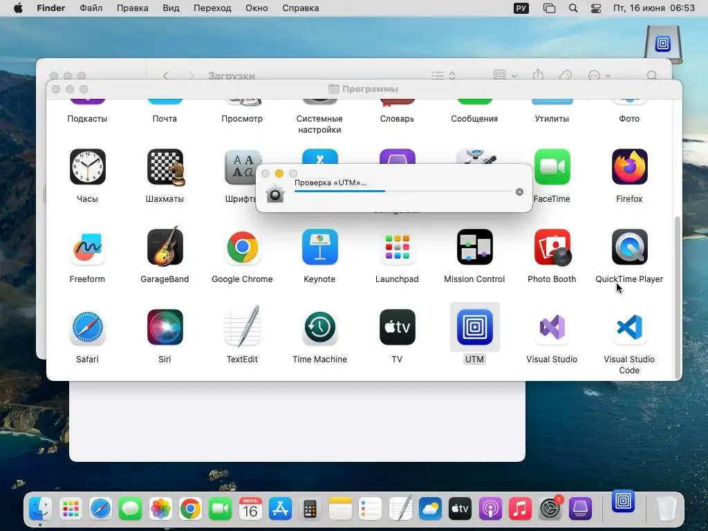Open Photos from the Dock
The image size is (708, 531).
pos(160,510)
